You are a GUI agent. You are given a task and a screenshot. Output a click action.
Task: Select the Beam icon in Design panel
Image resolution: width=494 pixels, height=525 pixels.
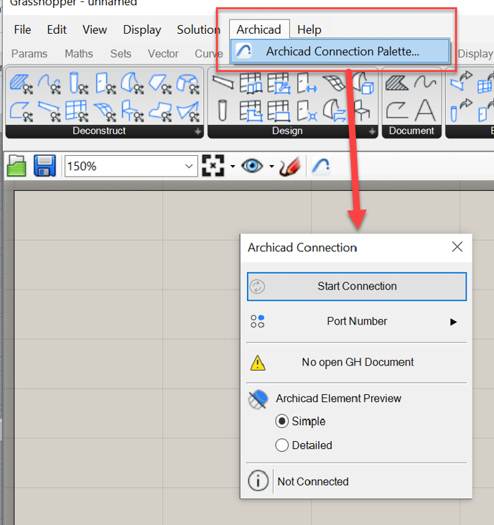coord(223,82)
